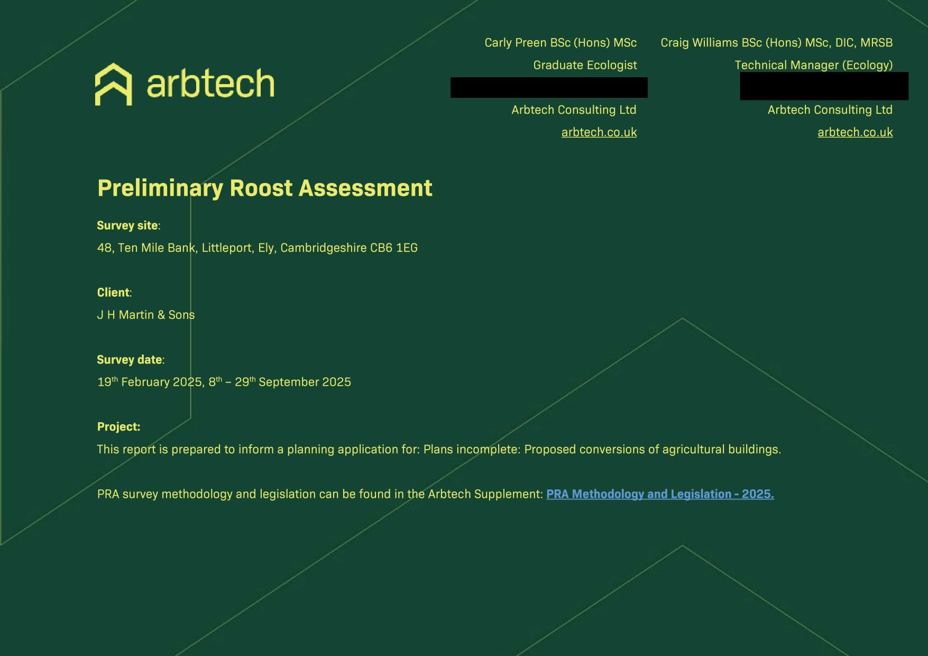This screenshot has height=656, width=928.
Task: Click the Survey site label
Action: tap(128, 225)
